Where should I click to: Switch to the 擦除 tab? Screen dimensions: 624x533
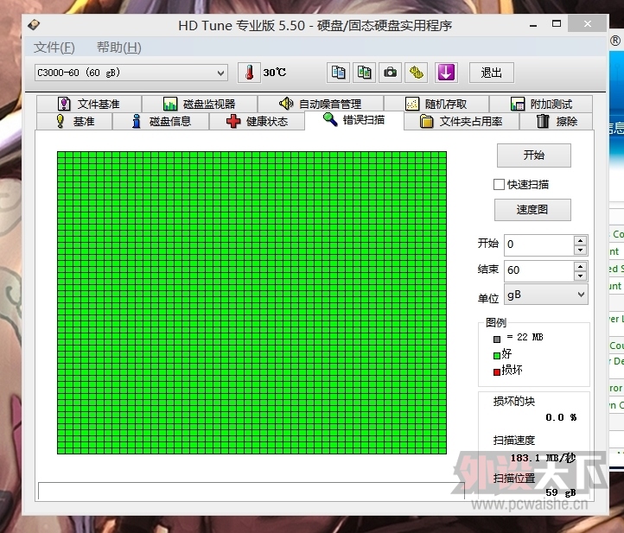[557, 121]
